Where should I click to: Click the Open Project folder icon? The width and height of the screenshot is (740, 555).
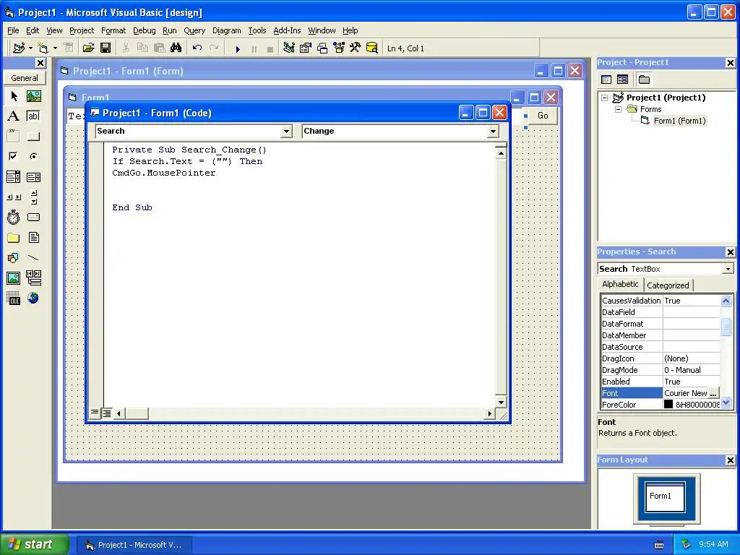pyautogui.click(x=88, y=48)
